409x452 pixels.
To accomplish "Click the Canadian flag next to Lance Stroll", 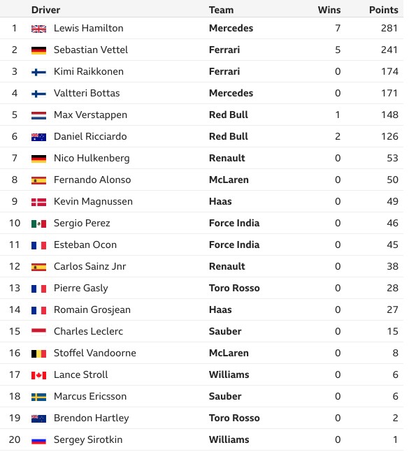I will click(38, 375).
